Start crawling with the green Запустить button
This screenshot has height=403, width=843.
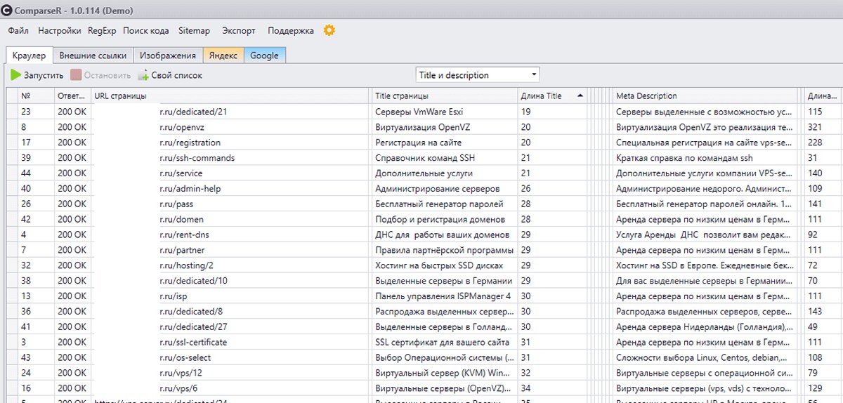coord(37,75)
